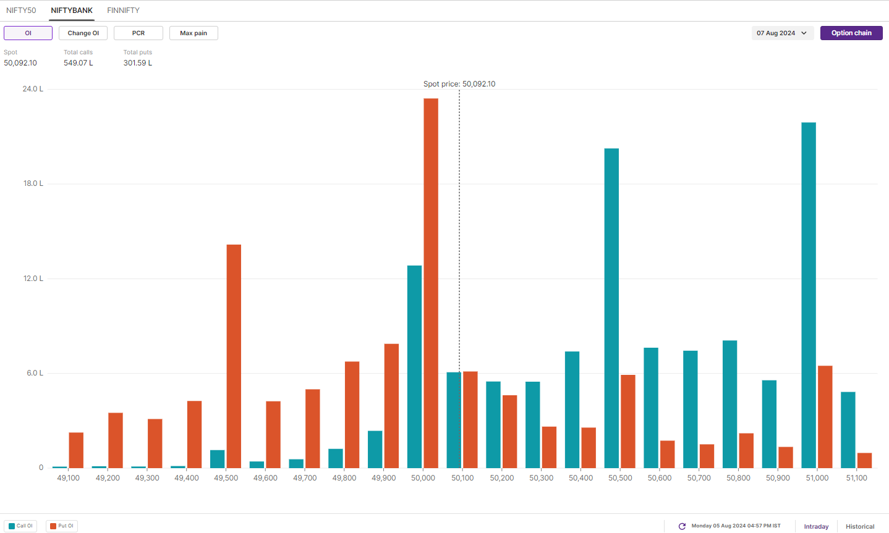Click the teal Call OI legend swatch

[12, 526]
